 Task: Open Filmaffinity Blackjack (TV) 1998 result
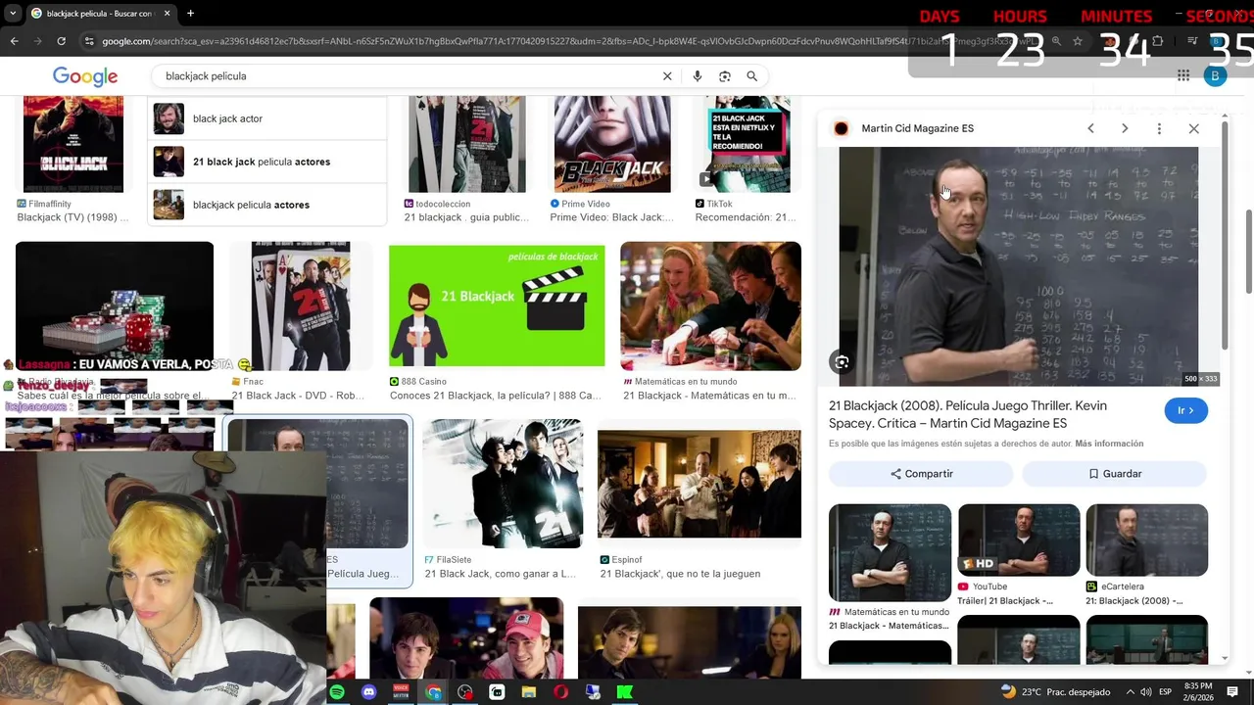(73, 159)
